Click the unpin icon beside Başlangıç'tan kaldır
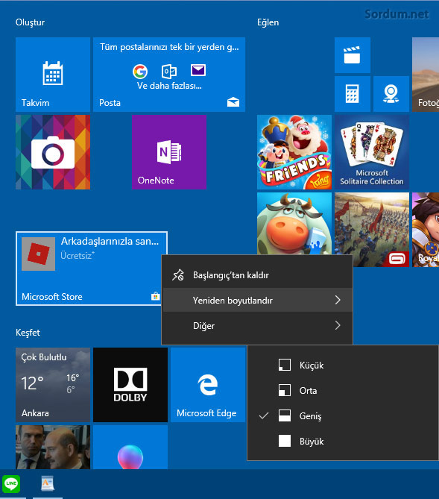 click(x=178, y=275)
